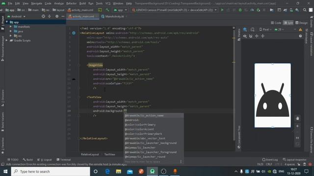This screenshot has height=176, width=314.
Task: Open AVD Manager device icon
Action: pos(291,10)
